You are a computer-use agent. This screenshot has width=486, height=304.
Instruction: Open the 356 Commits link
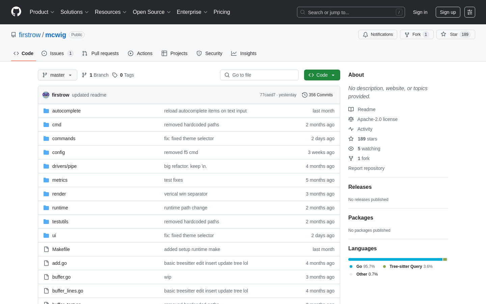point(318,95)
